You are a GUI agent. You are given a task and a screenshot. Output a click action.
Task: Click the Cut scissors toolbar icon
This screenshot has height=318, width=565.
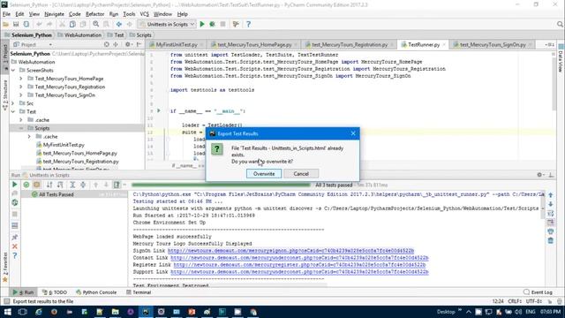pyautogui.click(x=62, y=24)
